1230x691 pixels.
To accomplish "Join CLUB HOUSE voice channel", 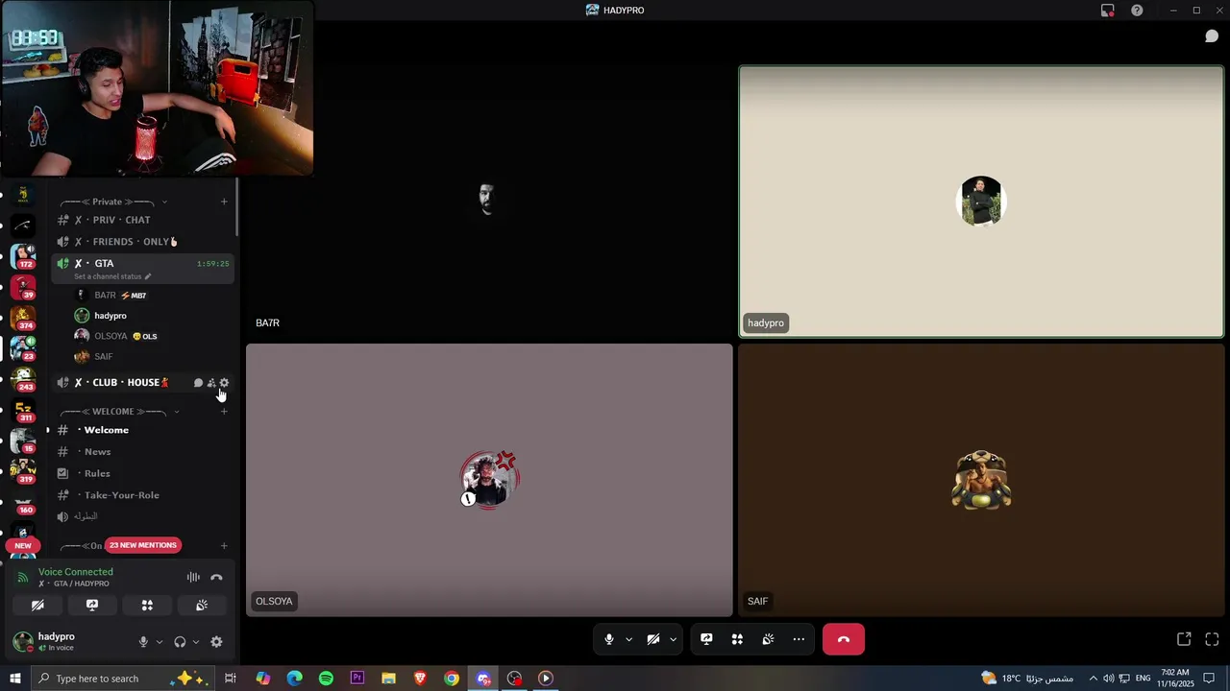I will point(123,383).
